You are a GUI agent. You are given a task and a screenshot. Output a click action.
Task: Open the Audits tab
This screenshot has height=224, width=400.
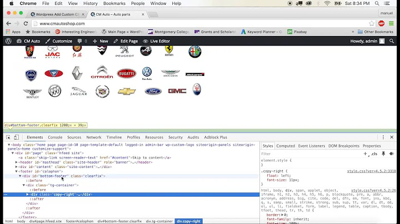point(193,137)
